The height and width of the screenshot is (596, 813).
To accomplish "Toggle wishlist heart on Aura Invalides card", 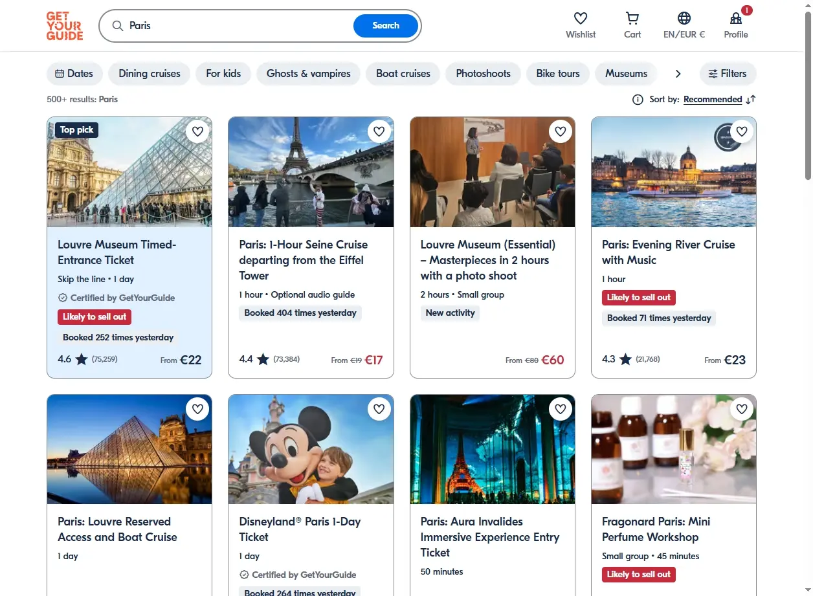I will pyautogui.click(x=561, y=409).
